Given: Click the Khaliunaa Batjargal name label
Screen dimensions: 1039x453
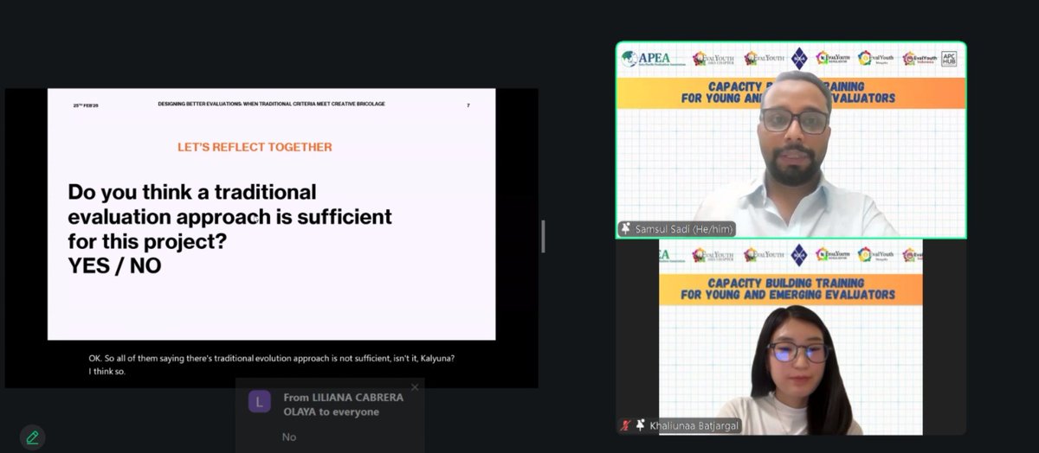Looking at the screenshot, I should point(693,425).
